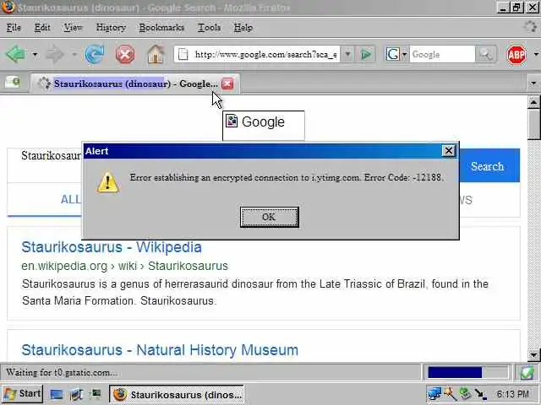This screenshot has height=405, width=541.
Task: Expand the address bar URL history dropdown
Action: pyautogui.click(x=347, y=54)
